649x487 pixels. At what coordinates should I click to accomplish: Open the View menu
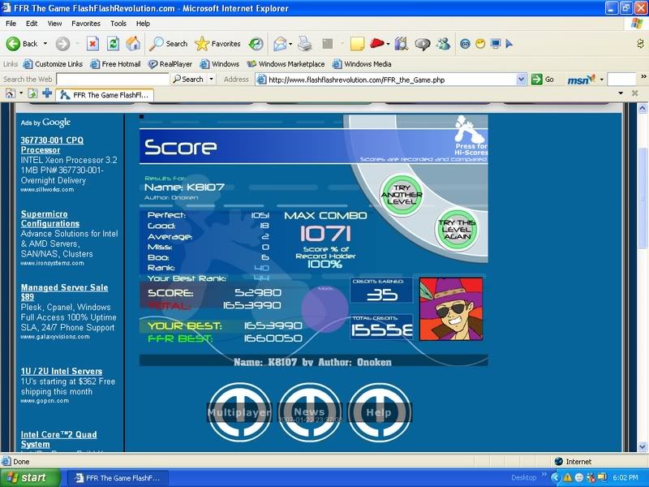54,24
